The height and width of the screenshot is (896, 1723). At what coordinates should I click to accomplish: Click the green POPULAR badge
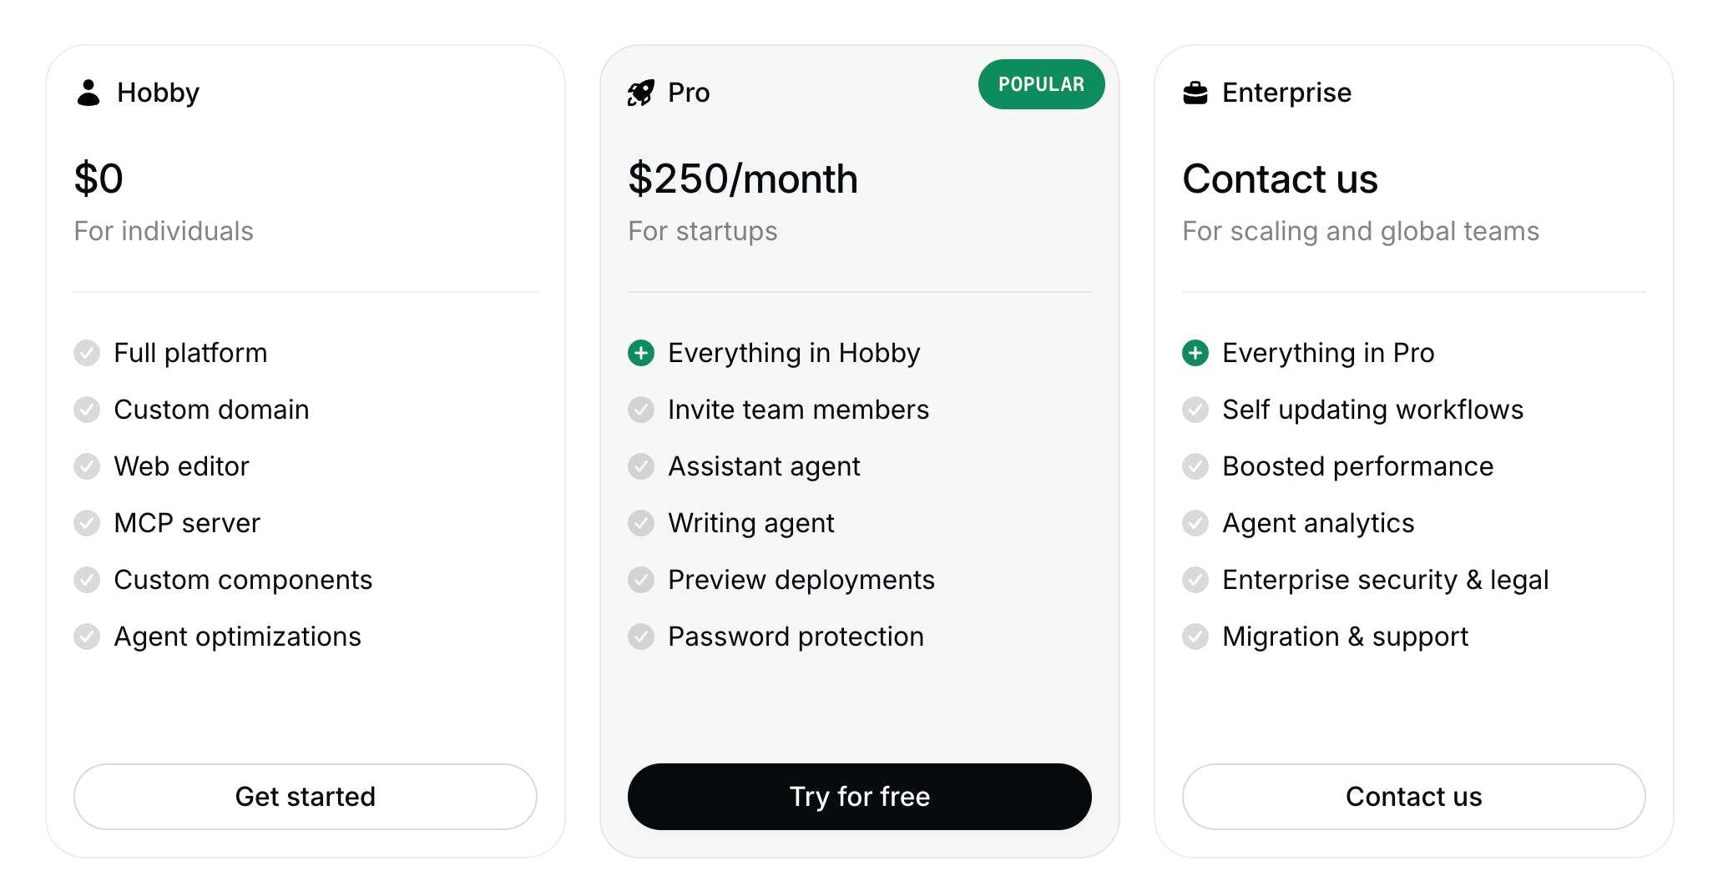pyautogui.click(x=1041, y=84)
